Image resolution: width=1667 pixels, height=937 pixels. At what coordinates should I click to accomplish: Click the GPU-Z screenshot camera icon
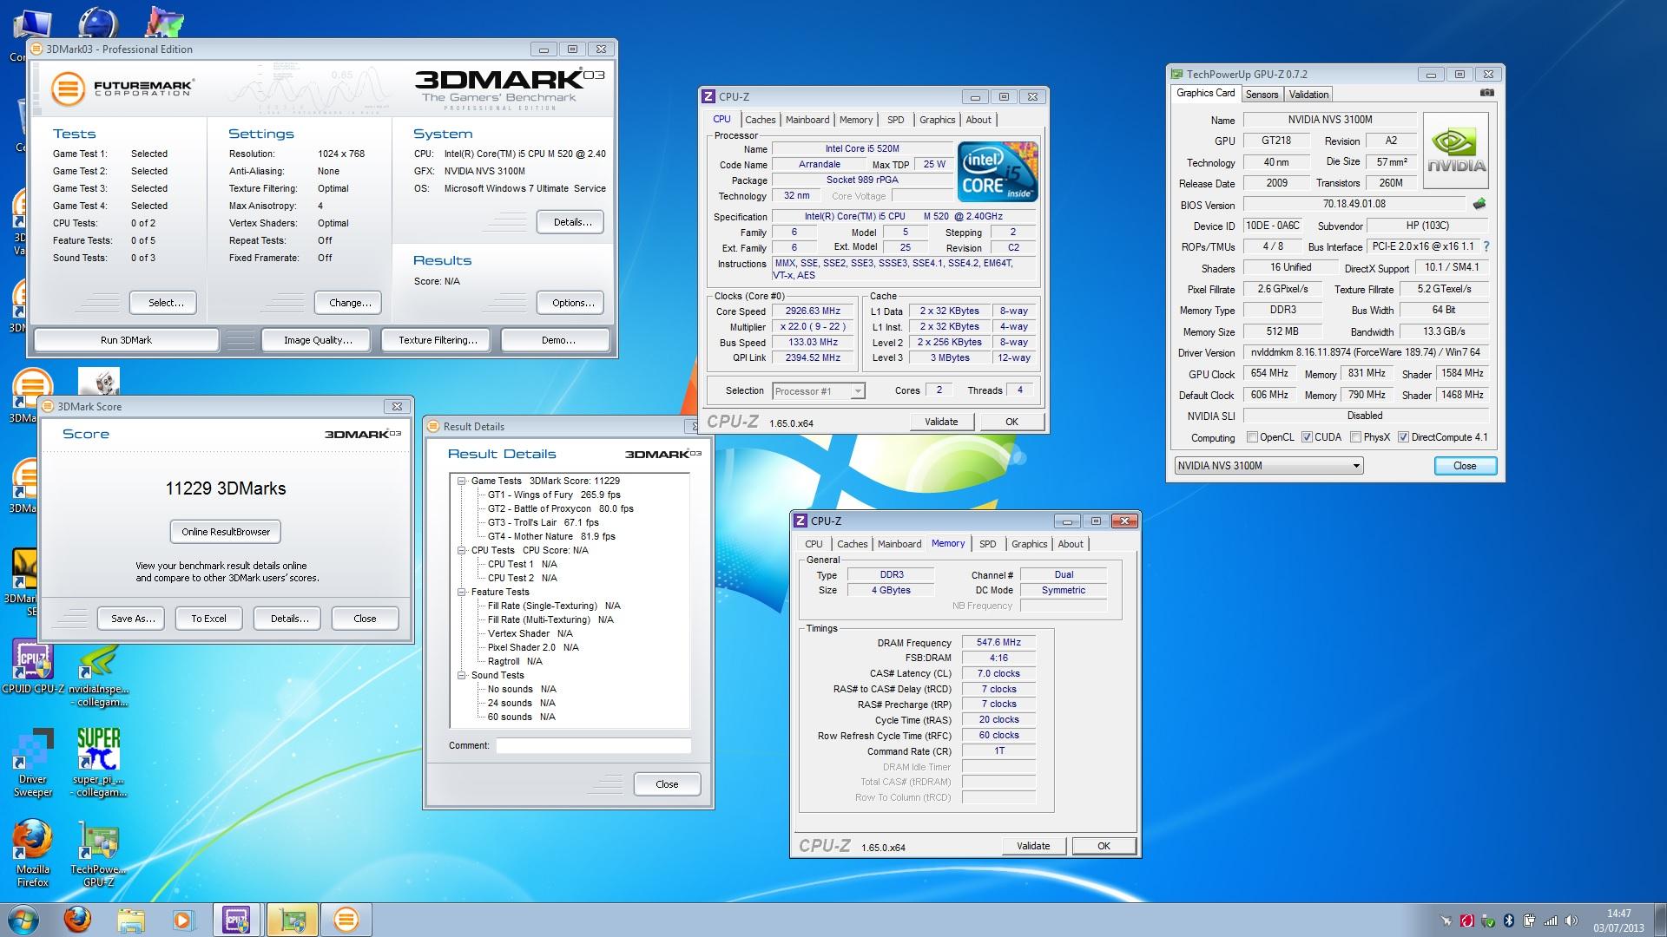tap(1486, 93)
